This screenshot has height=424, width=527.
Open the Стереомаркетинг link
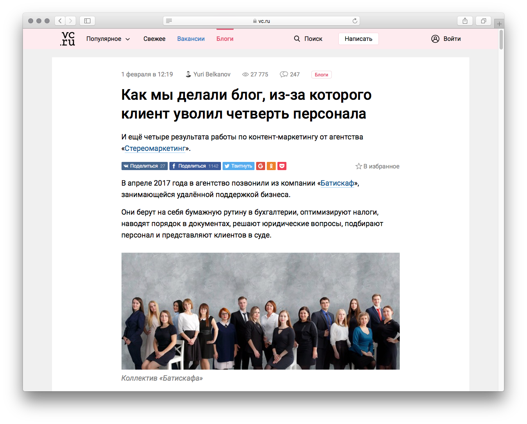[155, 148]
